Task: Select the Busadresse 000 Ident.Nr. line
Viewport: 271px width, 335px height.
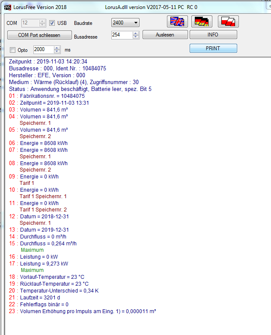Action: (x=57, y=69)
